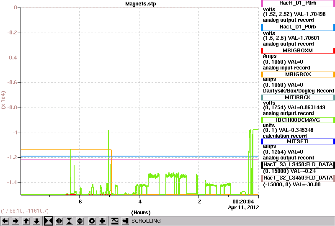Click the wave graph refresh icon

point(115,221)
